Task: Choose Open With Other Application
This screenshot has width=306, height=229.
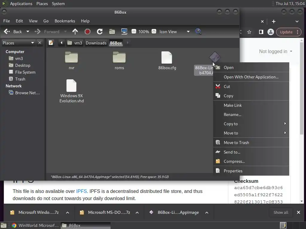Action: (251, 77)
